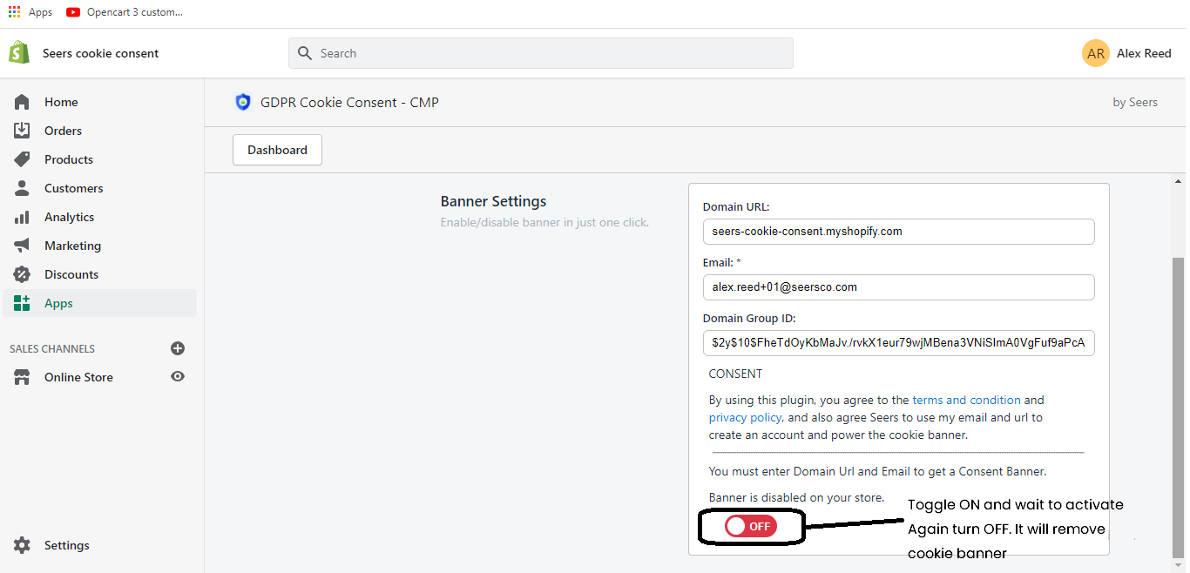Turn on the banner OFF toggle switch

[750, 526]
